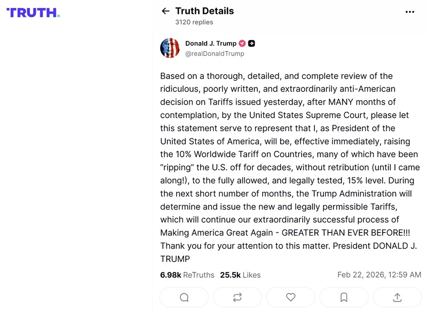The image size is (427, 314).
Task: Click the Feb 22, 2026 timestamp
Action: pyautogui.click(x=379, y=275)
